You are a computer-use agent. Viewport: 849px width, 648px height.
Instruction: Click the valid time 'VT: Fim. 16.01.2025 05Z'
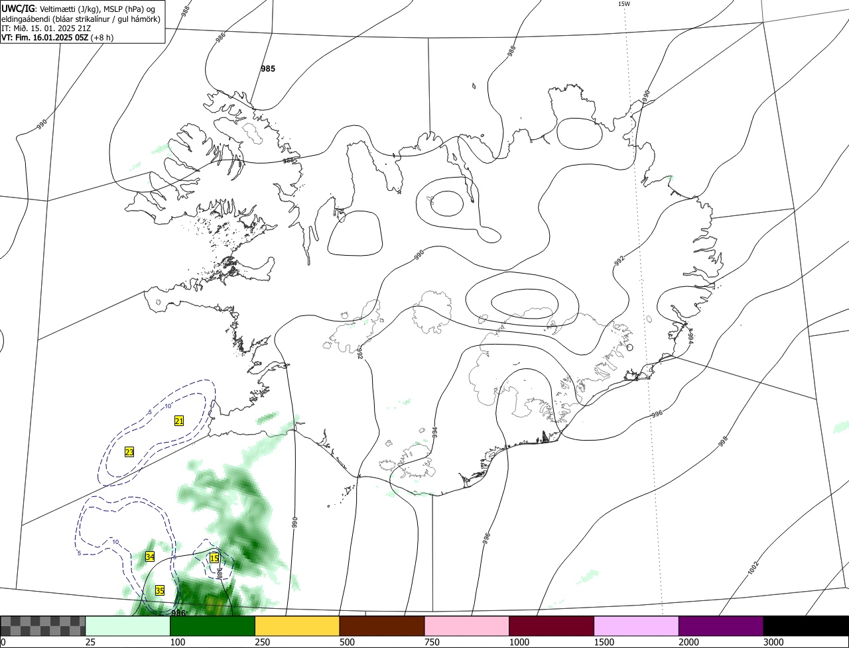(44, 37)
